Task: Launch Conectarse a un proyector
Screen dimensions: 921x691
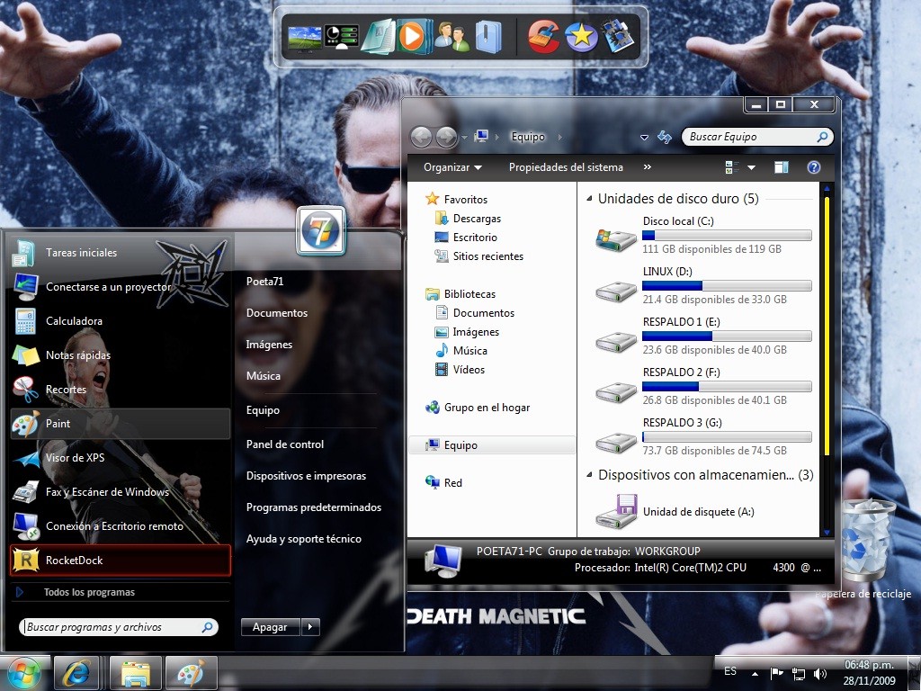Action: pos(121,287)
